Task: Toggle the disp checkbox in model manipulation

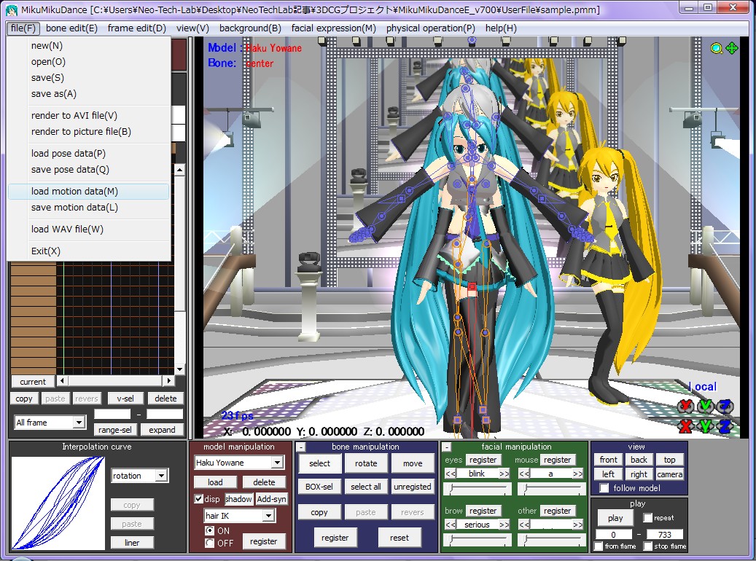Action: point(198,499)
